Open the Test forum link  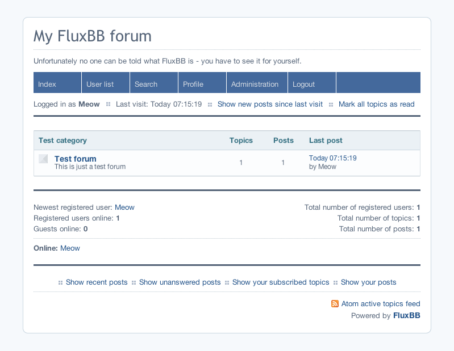pos(75,159)
